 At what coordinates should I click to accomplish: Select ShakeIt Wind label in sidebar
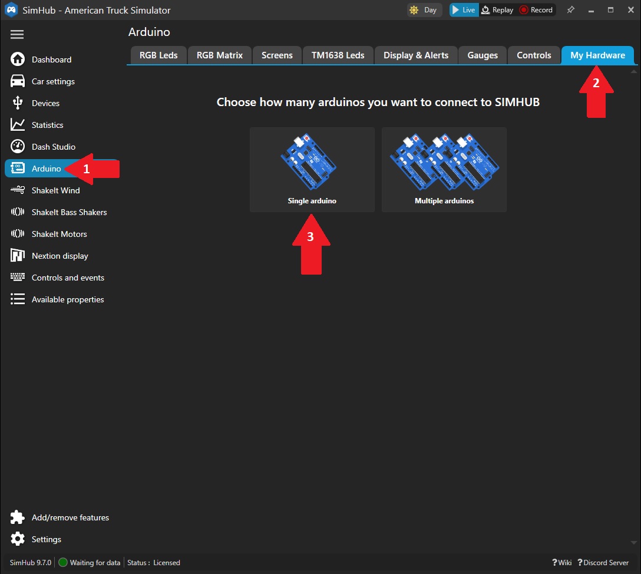point(55,190)
